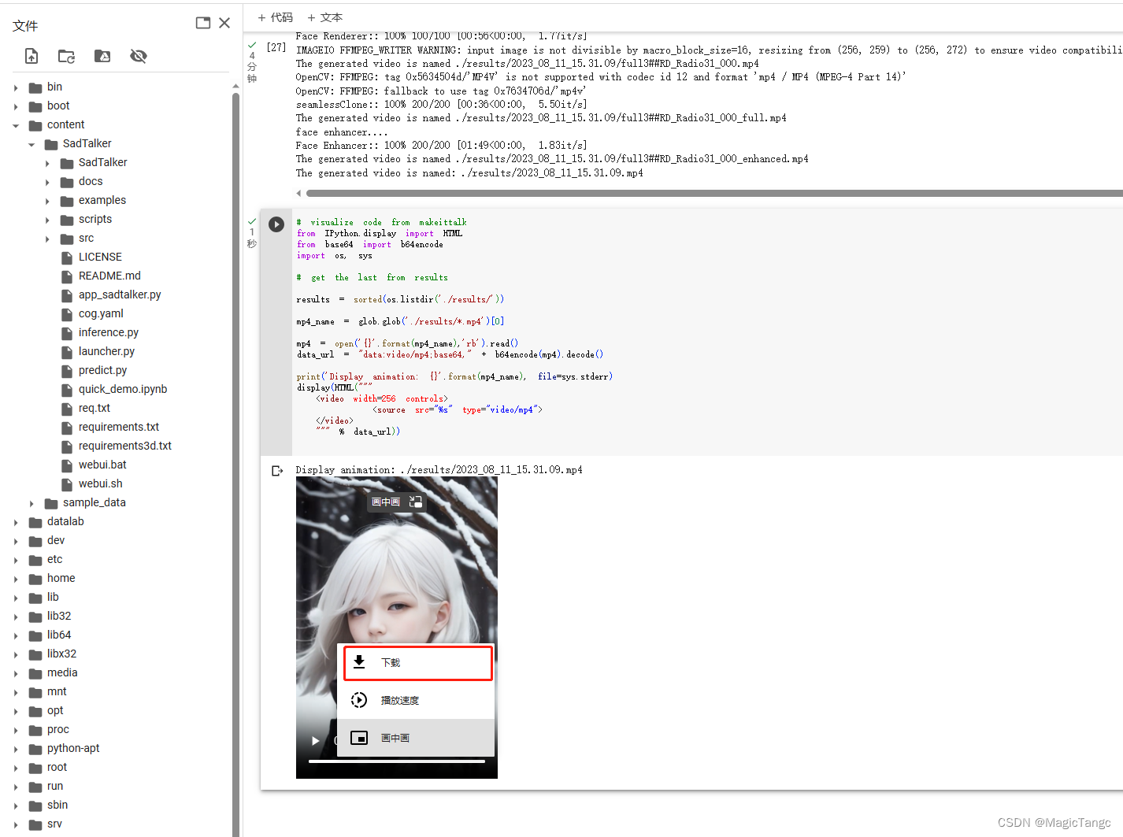1123x837 pixels.
Task: Click inside the visualize code editor
Action: 707,331
